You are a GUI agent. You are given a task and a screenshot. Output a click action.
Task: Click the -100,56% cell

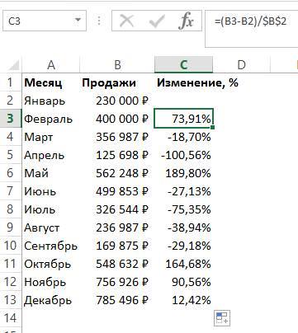click(184, 155)
